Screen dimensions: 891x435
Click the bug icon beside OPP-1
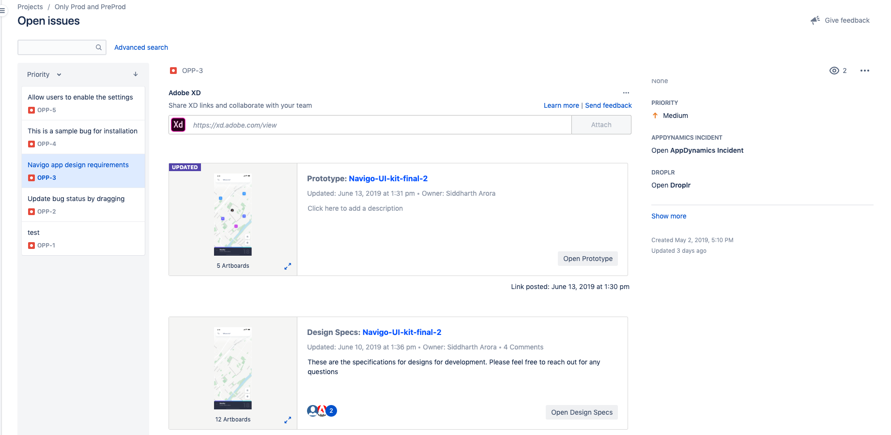click(x=31, y=246)
